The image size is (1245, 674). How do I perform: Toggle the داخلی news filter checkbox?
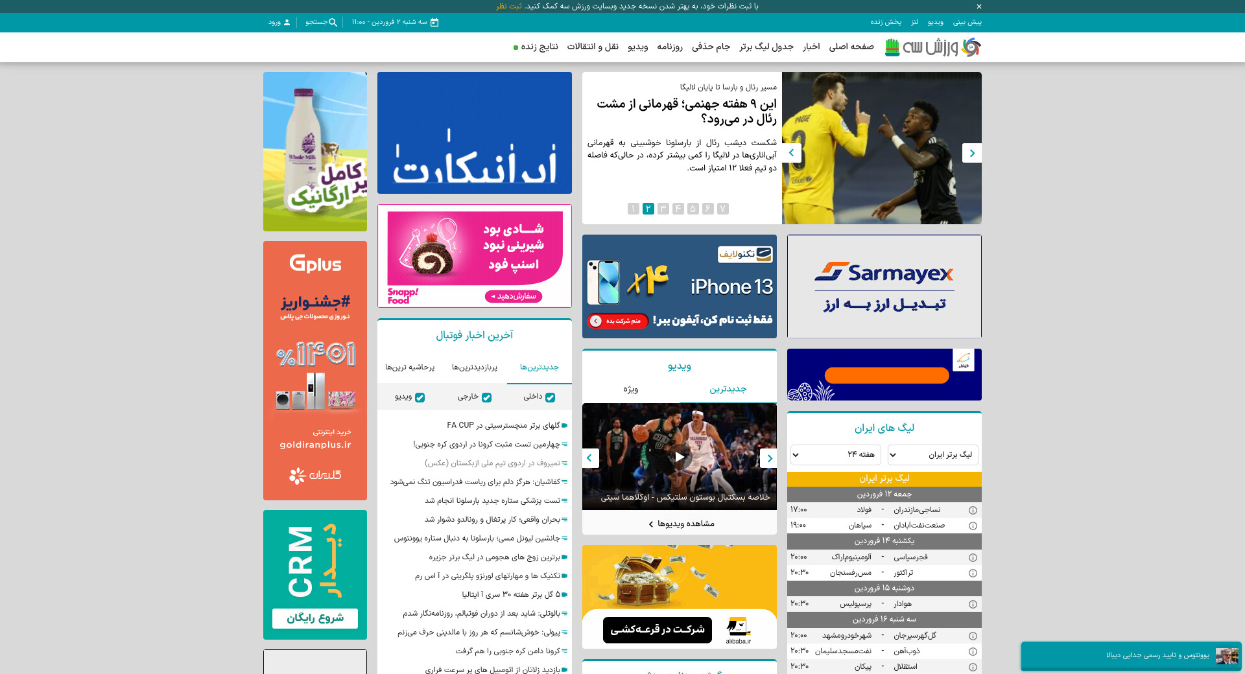click(551, 397)
